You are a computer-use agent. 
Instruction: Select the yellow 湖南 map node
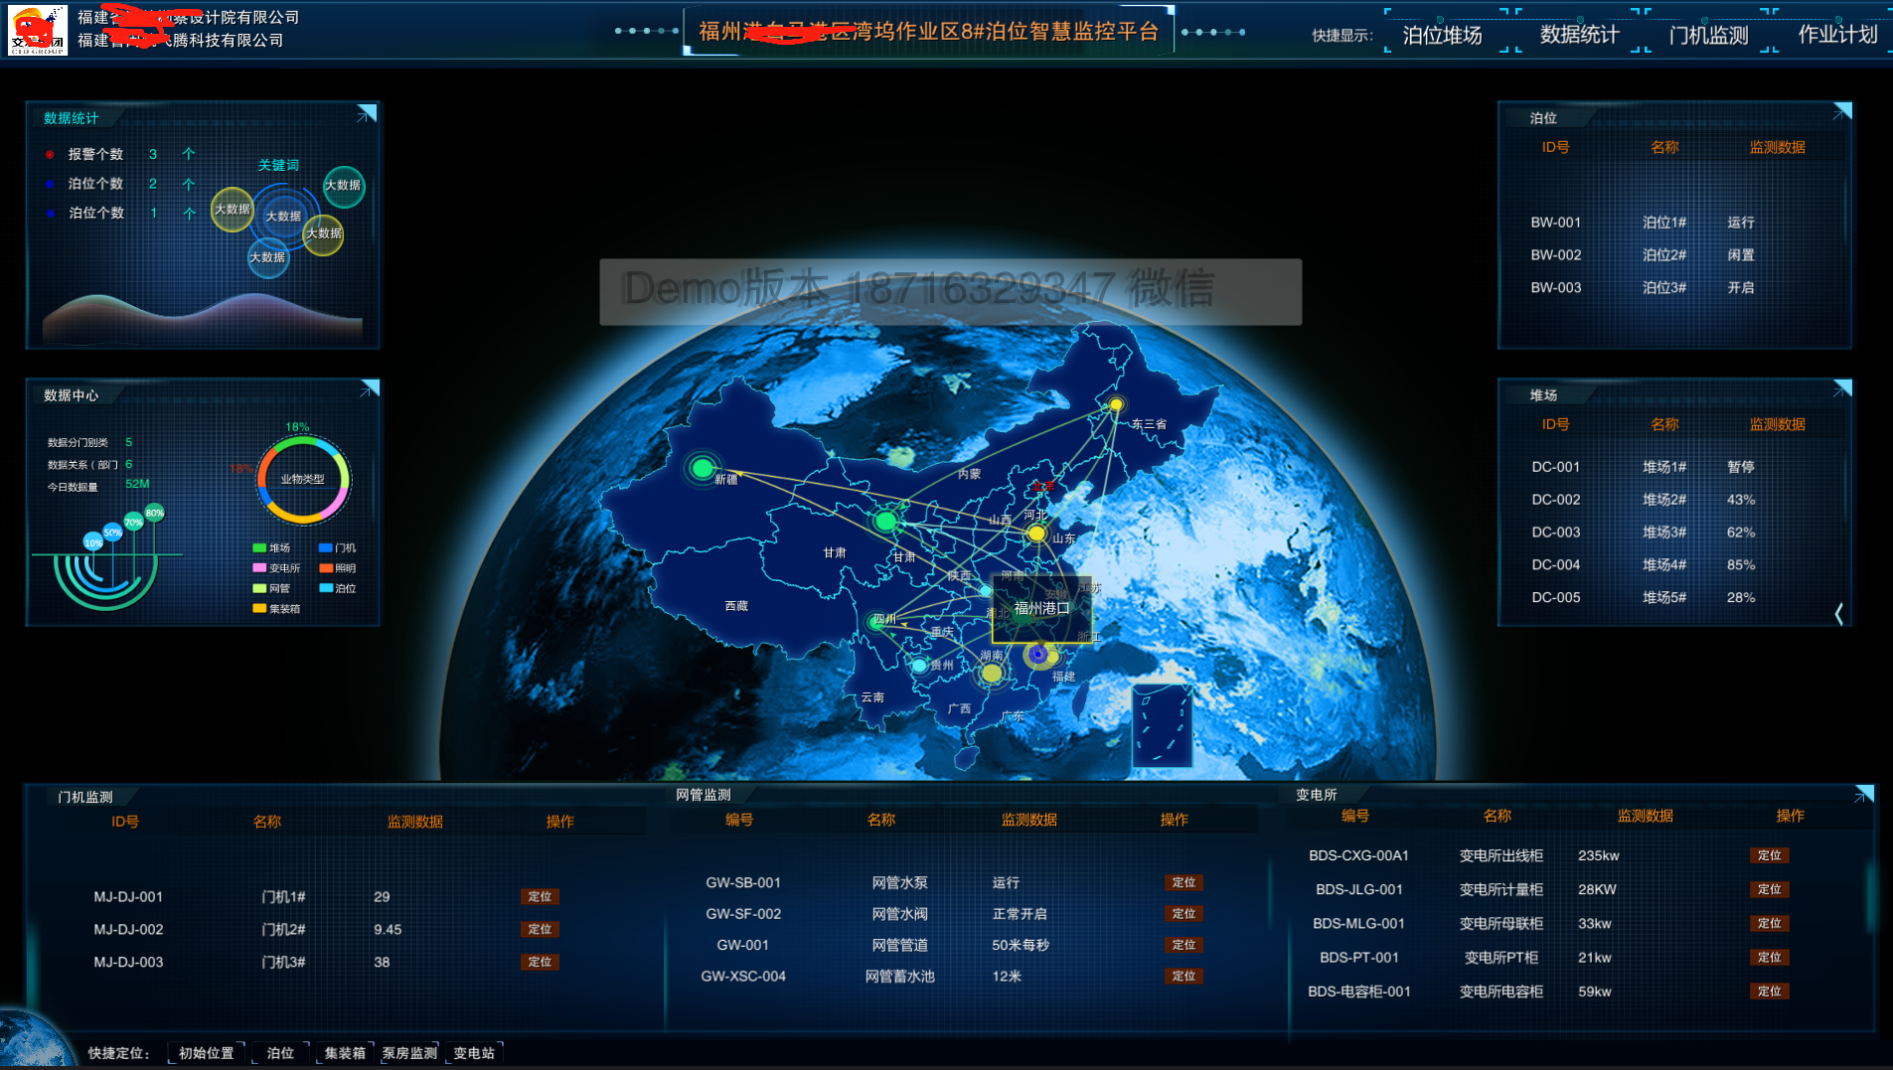point(991,673)
